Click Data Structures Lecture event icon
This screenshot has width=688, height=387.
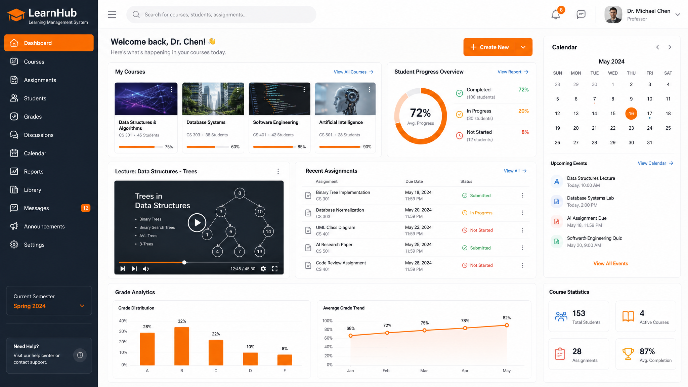557,181
